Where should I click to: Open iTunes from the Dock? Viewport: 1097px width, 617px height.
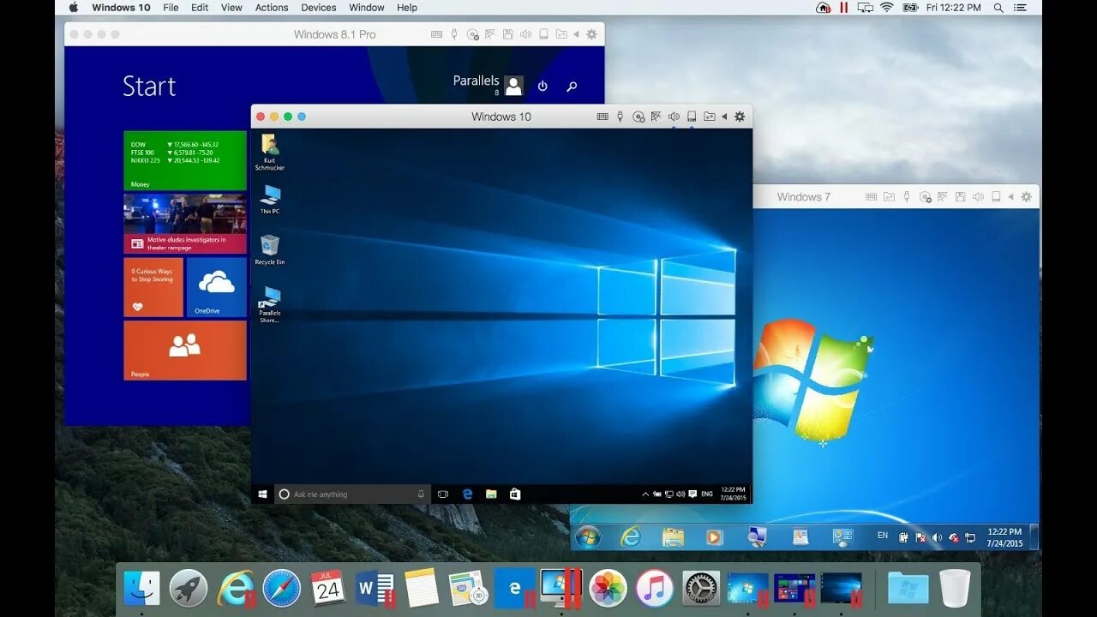655,588
